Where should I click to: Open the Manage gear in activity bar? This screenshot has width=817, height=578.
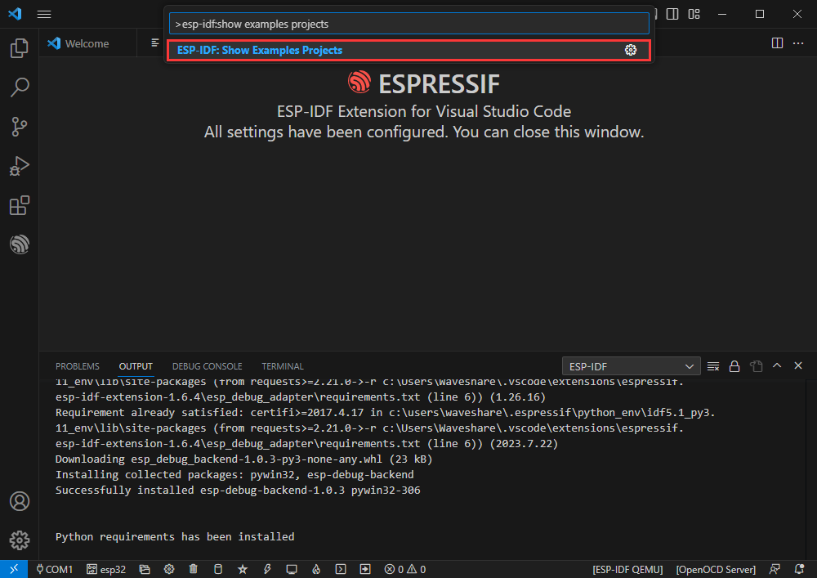[20, 540]
